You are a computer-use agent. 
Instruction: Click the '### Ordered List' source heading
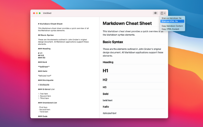pos(46,89)
